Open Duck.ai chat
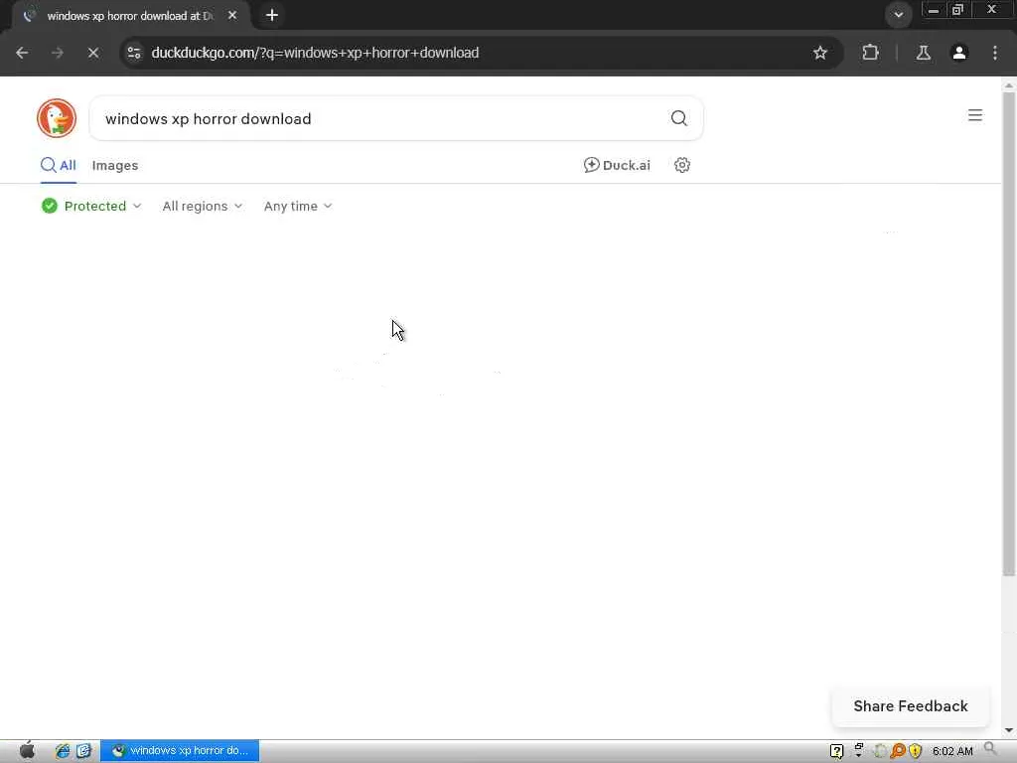Image resolution: width=1017 pixels, height=763 pixels. [x=617, y=165]
